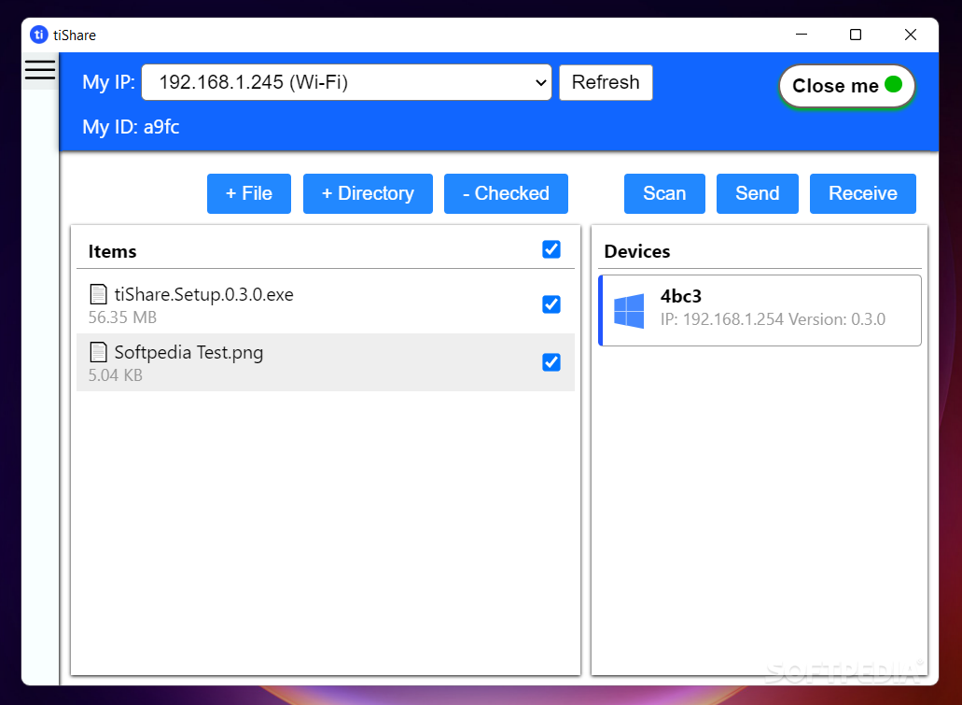Remove checked items with - Checked
Screen dimensions: 962x705
[506, 193]
